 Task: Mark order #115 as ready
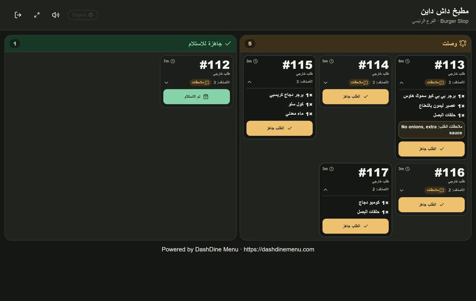[x=280, y=128]
